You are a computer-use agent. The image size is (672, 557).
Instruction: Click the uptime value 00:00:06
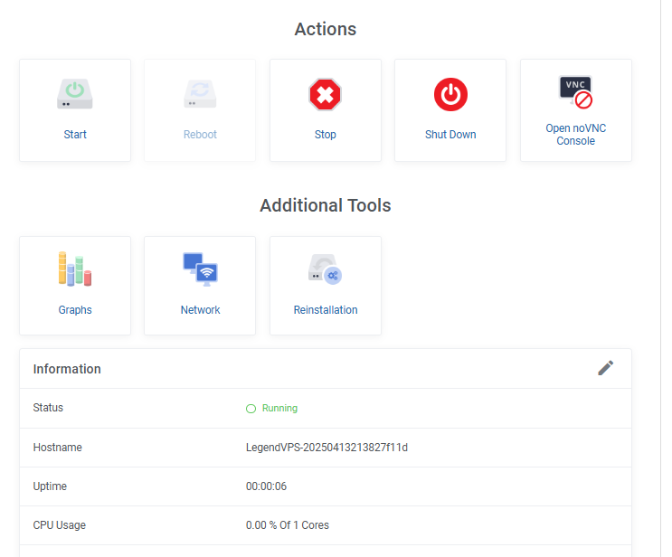266,486
